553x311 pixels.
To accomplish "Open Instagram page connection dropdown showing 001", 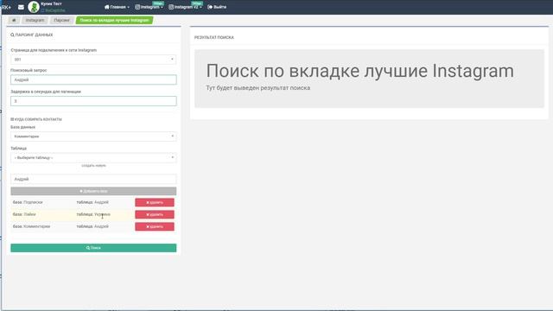I will click(93, 60).
